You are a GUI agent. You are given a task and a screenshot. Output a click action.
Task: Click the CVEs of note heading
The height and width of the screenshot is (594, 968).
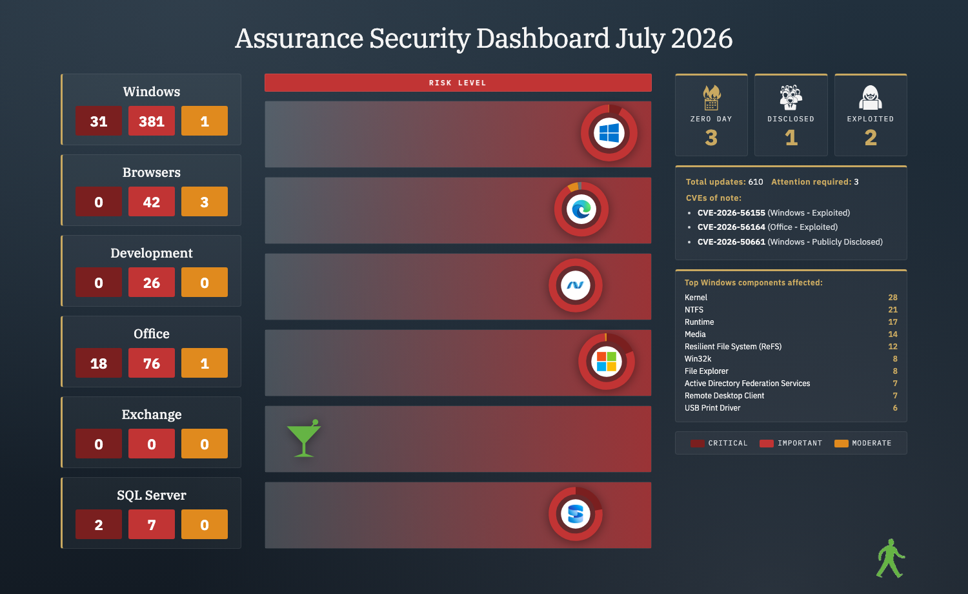pyautogui.click(x=714, y=198)
